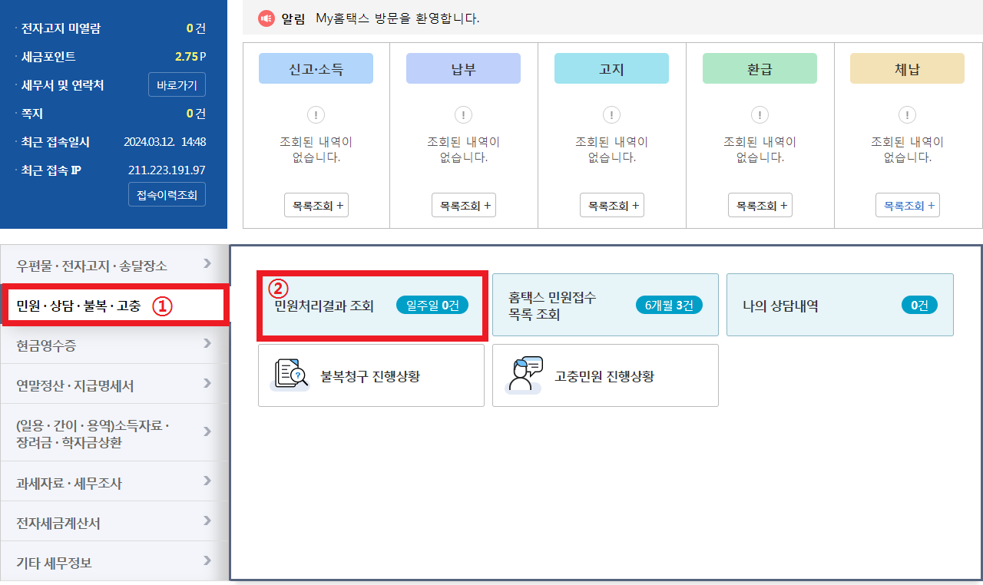
Task: Click the exclamation icon in the 신고·소득 card
Action: coord(316,114)
